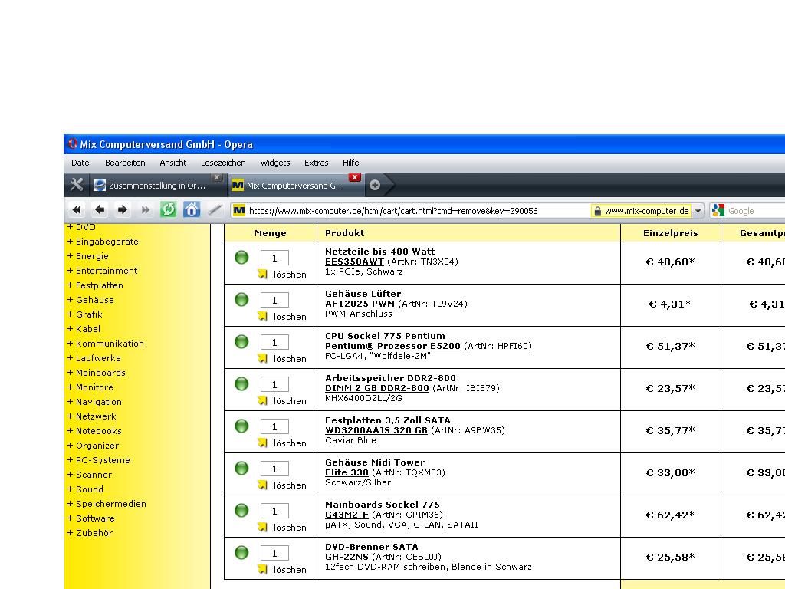Go to the home page
Screen dimensions: 785x589
(x=191, y=209)
